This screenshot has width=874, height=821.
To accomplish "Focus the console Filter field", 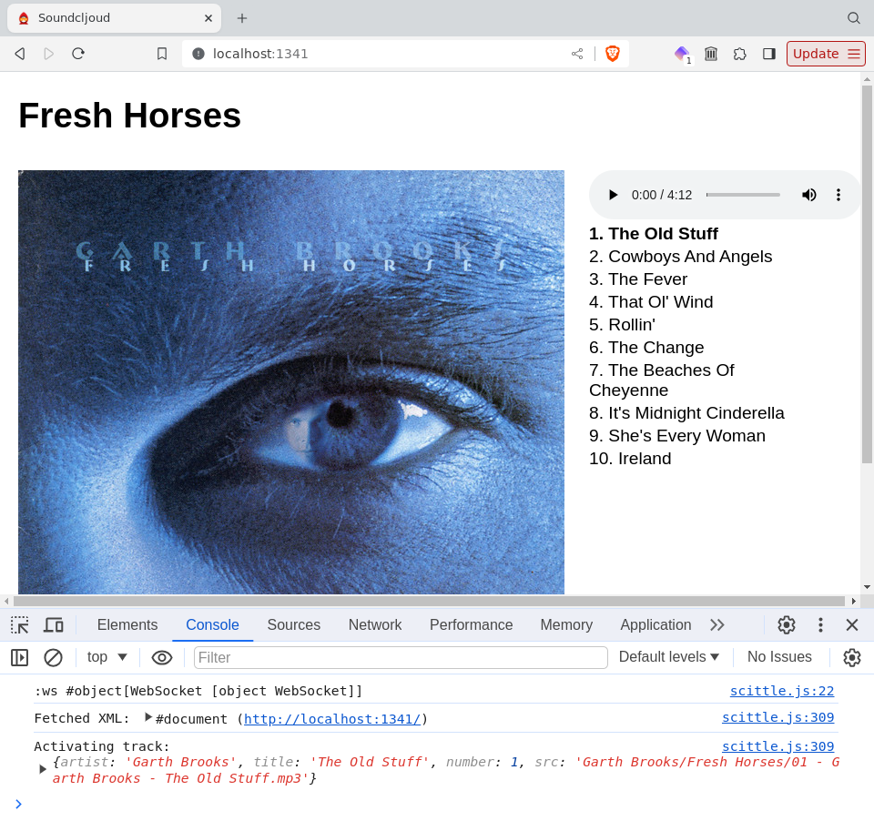I will 401,658.
